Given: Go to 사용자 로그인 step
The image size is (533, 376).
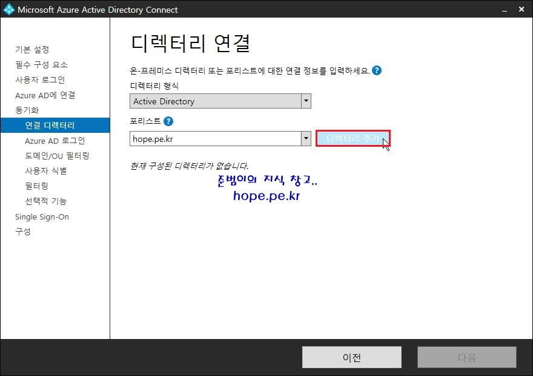Looking at the screenshot, I should click(x=40, y=79).
